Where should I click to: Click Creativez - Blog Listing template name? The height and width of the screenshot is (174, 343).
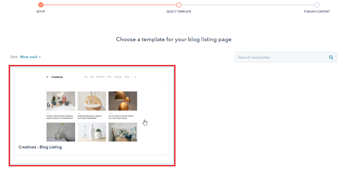pyautogui.click(x=40, y=147)
